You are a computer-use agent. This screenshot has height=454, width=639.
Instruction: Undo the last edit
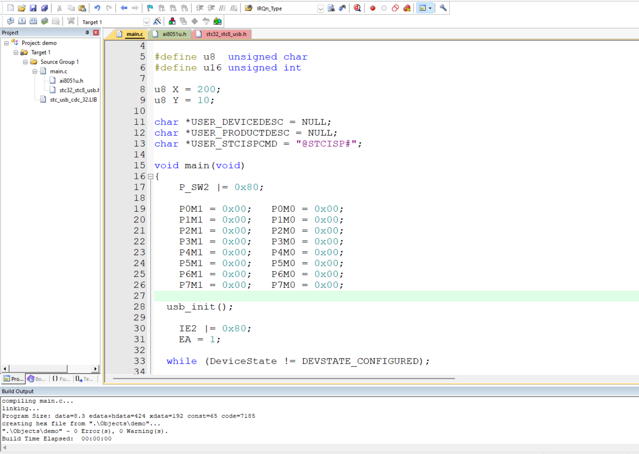pyautogui.click(x=97, y=8)
